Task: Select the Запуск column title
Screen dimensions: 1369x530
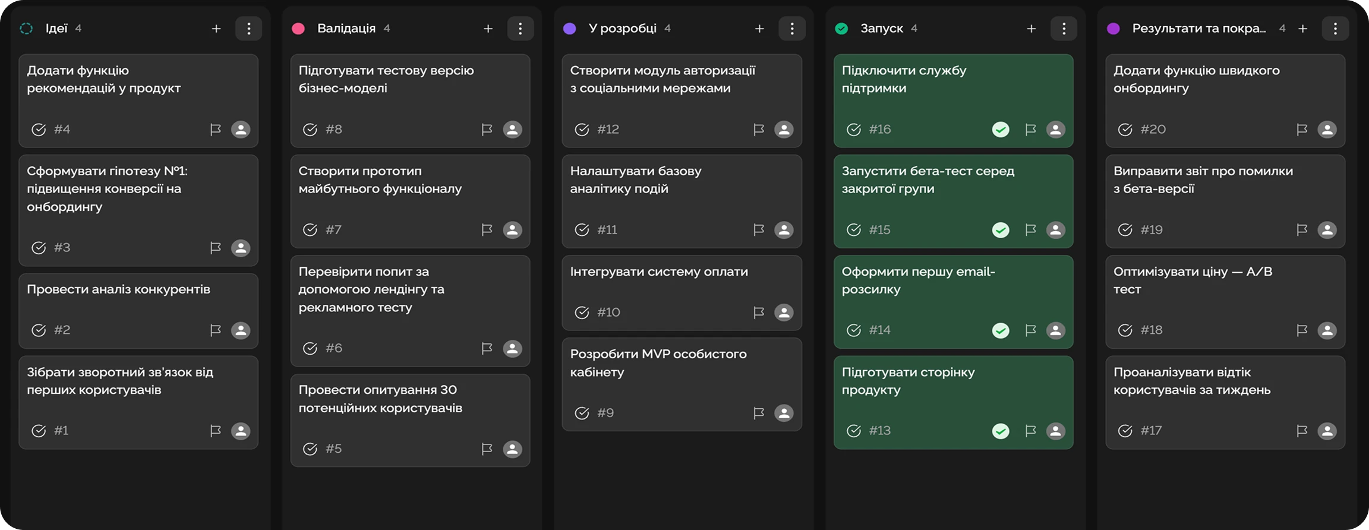Action: 881,29
